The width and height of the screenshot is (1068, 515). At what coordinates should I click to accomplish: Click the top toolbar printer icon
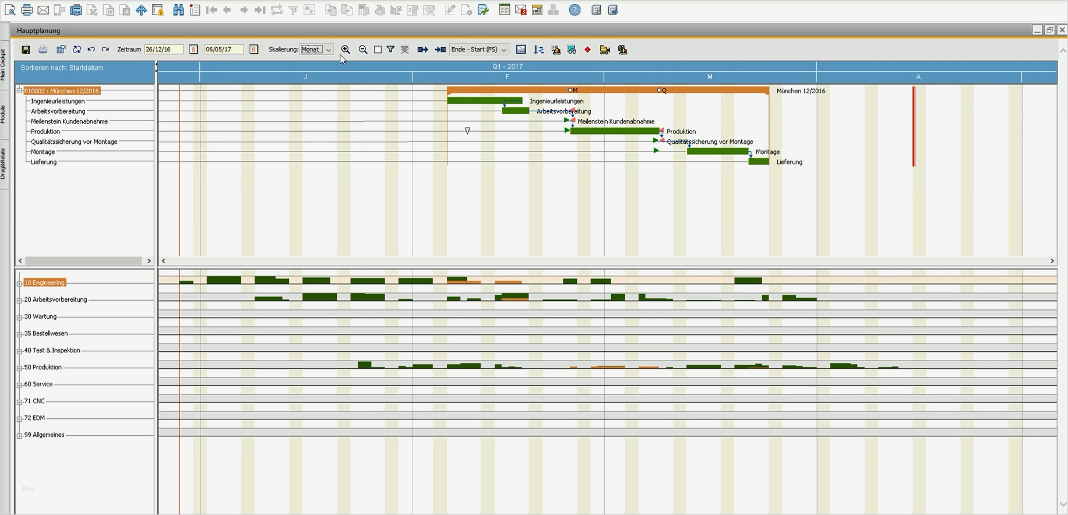click(27, 10)
